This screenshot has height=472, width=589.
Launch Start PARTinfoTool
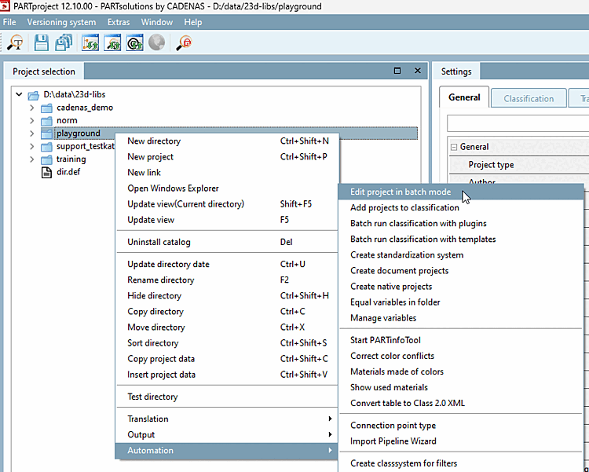(461, 340)
